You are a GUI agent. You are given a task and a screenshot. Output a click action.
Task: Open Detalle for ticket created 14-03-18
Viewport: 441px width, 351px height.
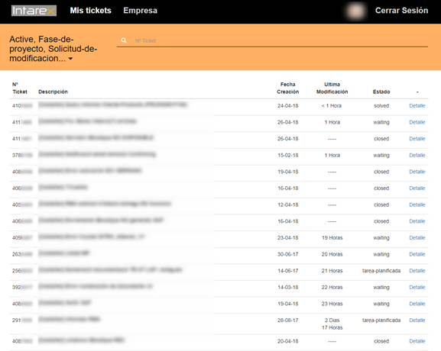(x=417, y=288)
